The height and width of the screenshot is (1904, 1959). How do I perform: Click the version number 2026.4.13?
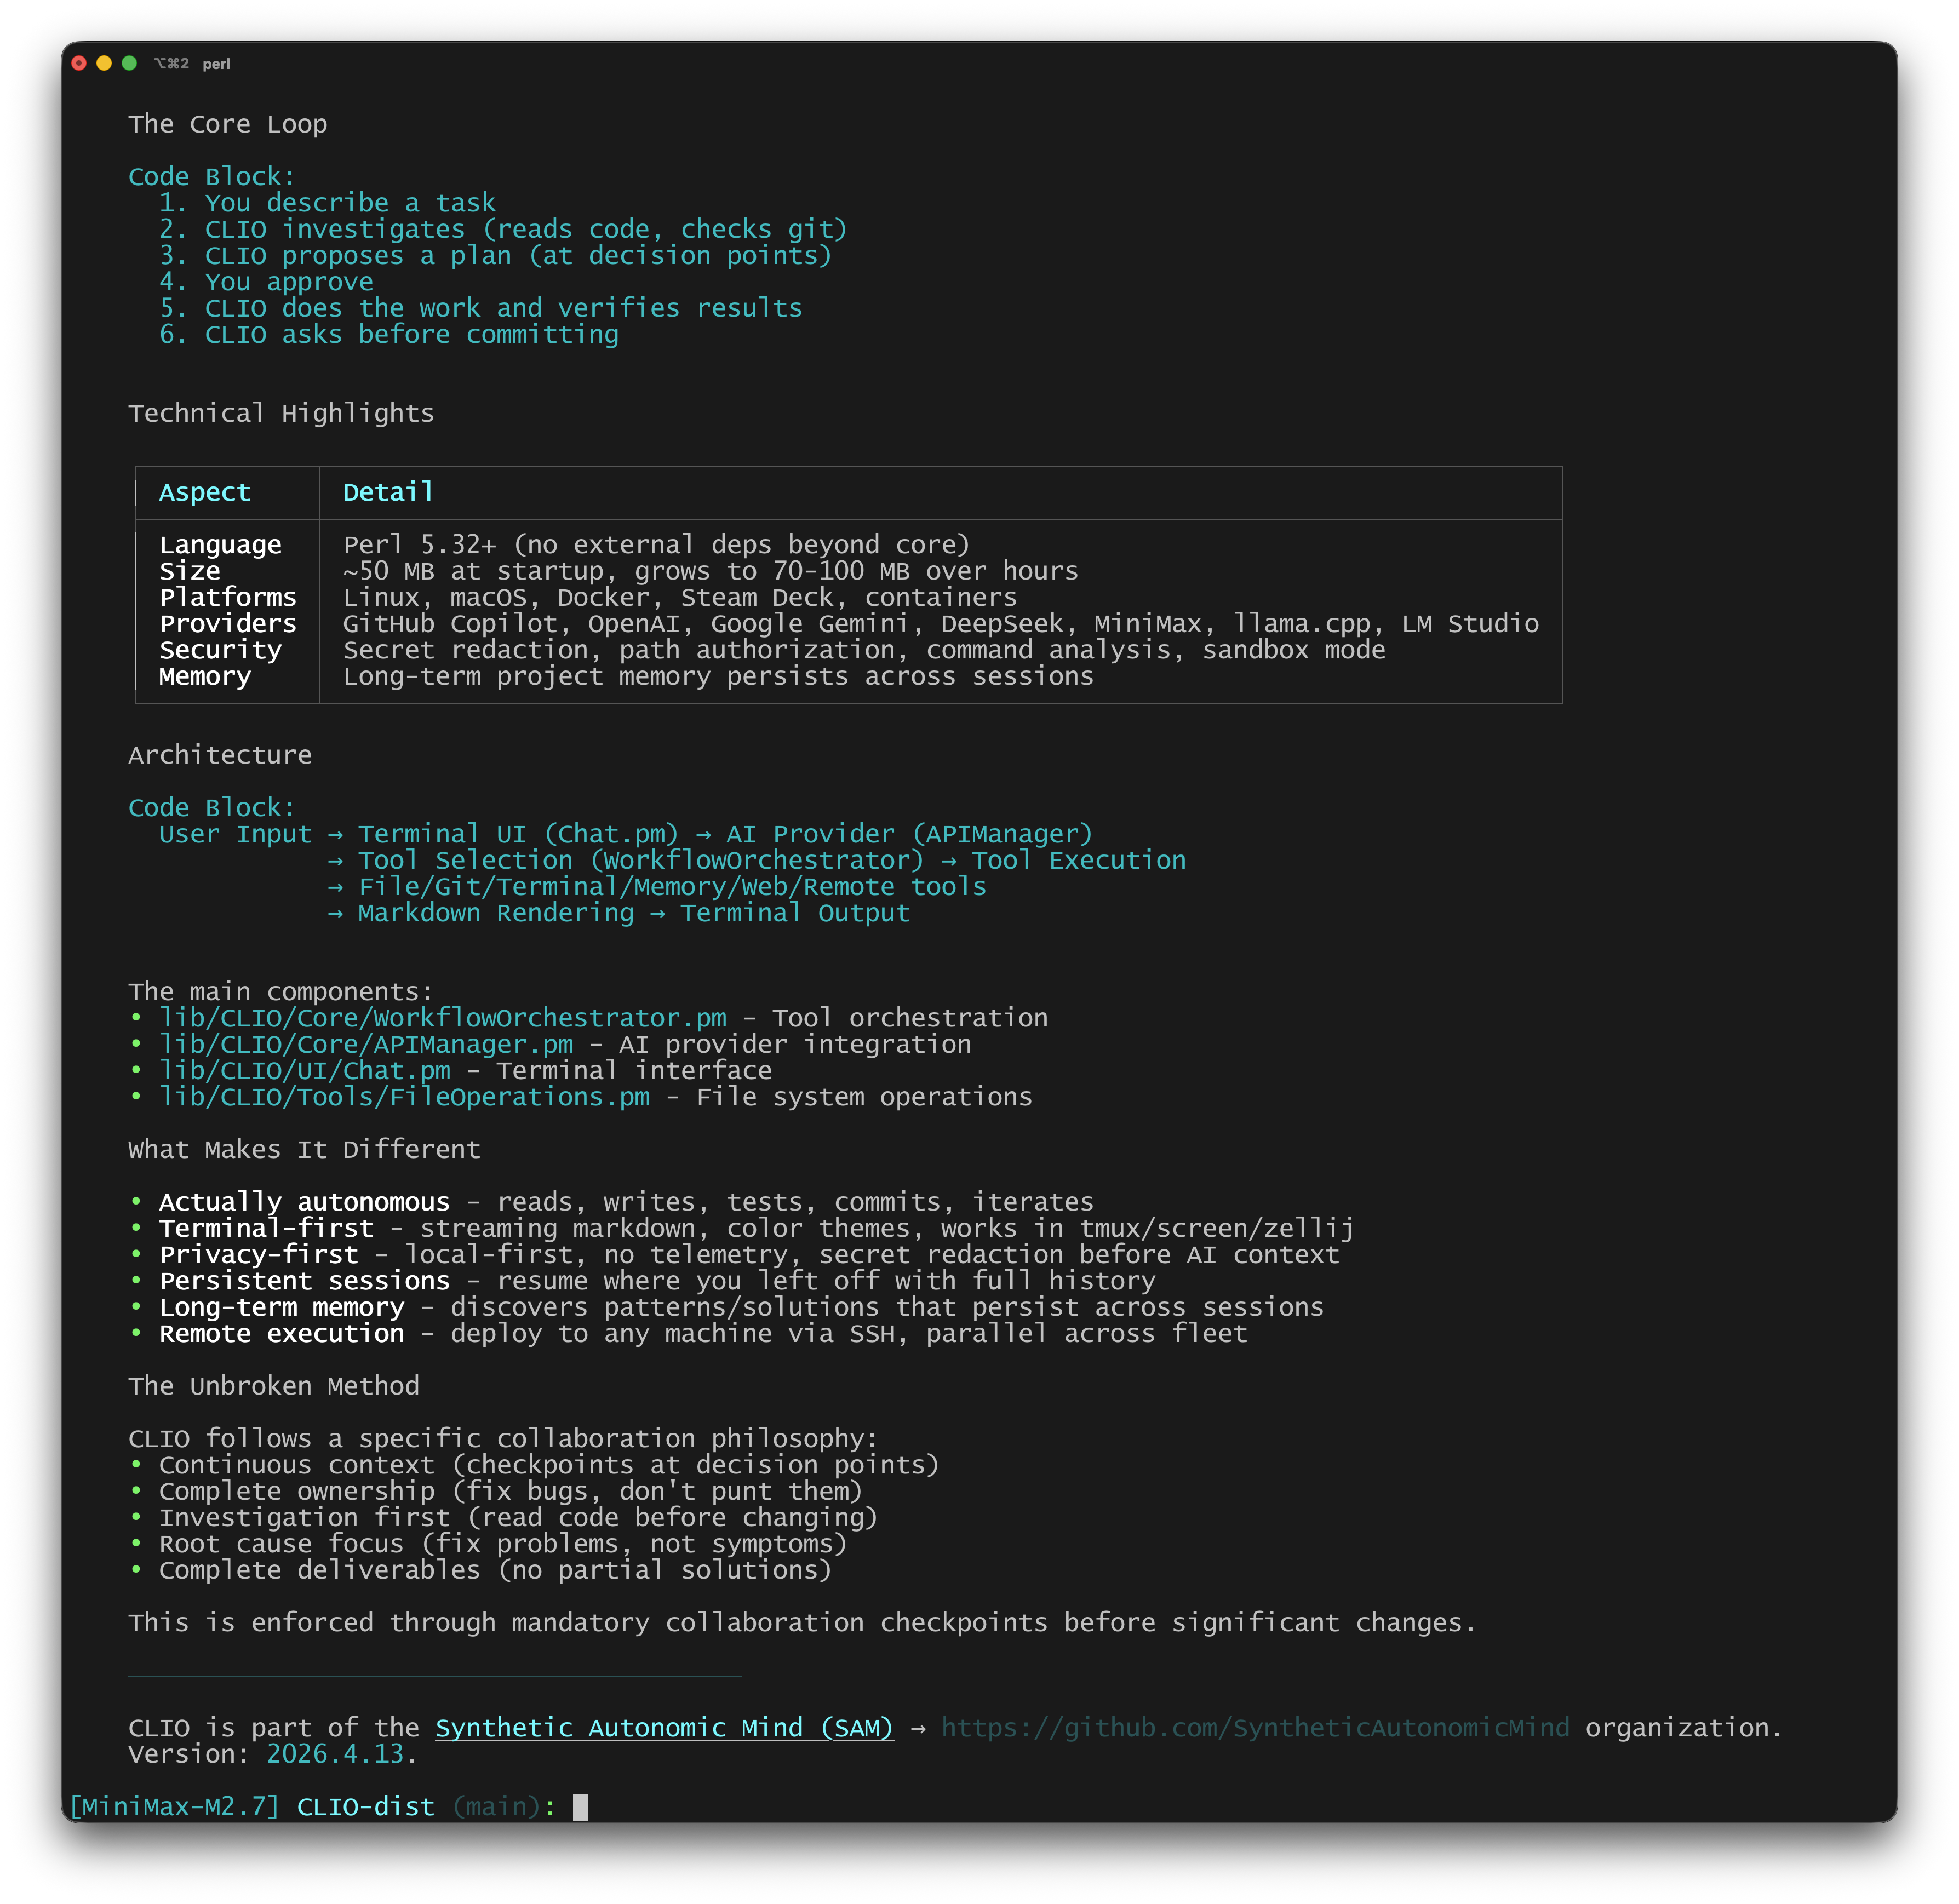[x=335, y=1753]
